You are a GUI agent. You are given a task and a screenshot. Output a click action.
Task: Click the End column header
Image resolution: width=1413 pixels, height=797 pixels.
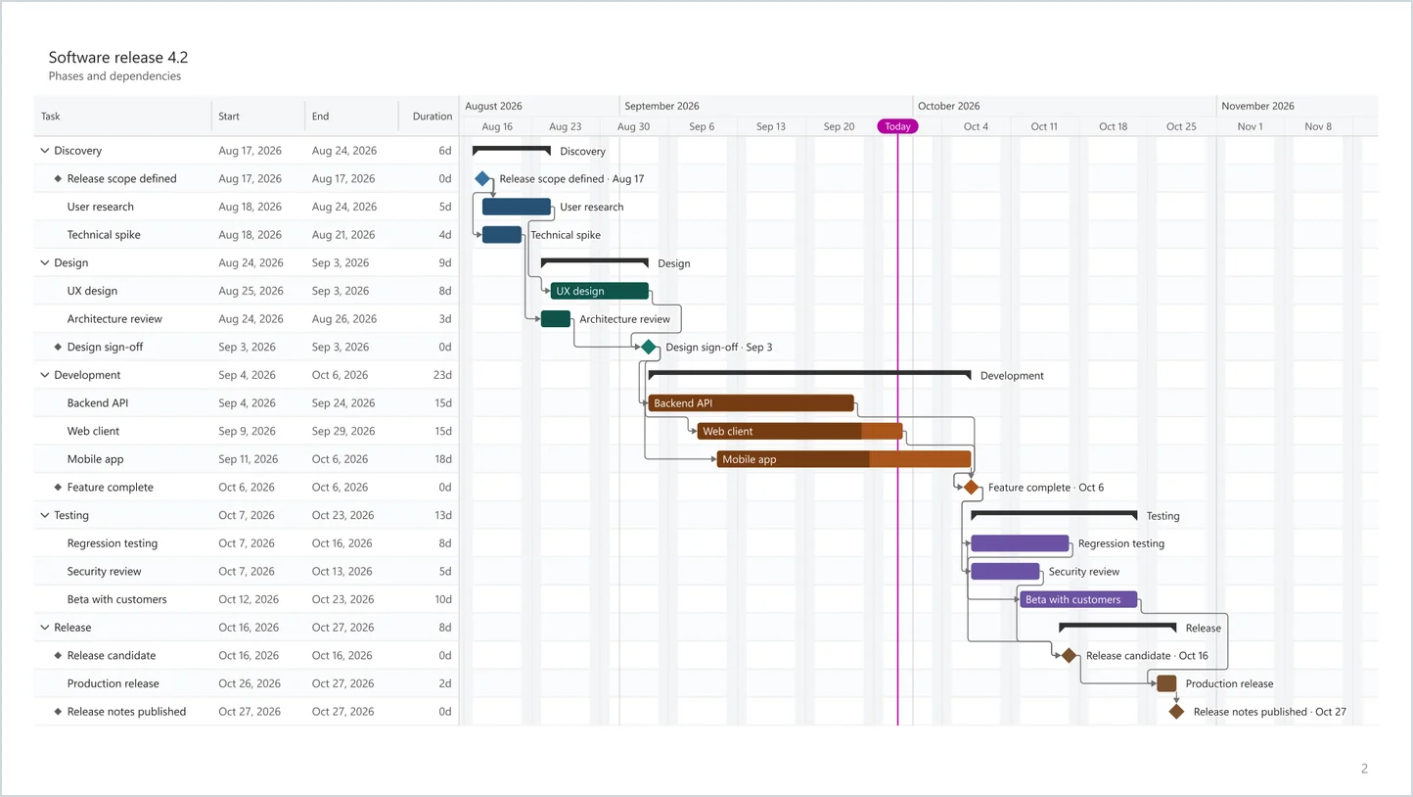[x=320, y=117]
